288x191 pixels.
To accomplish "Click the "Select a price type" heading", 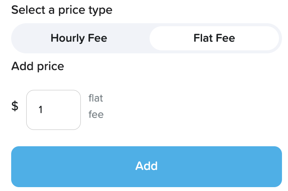I will pyautogui.click(x=61, y=10).
